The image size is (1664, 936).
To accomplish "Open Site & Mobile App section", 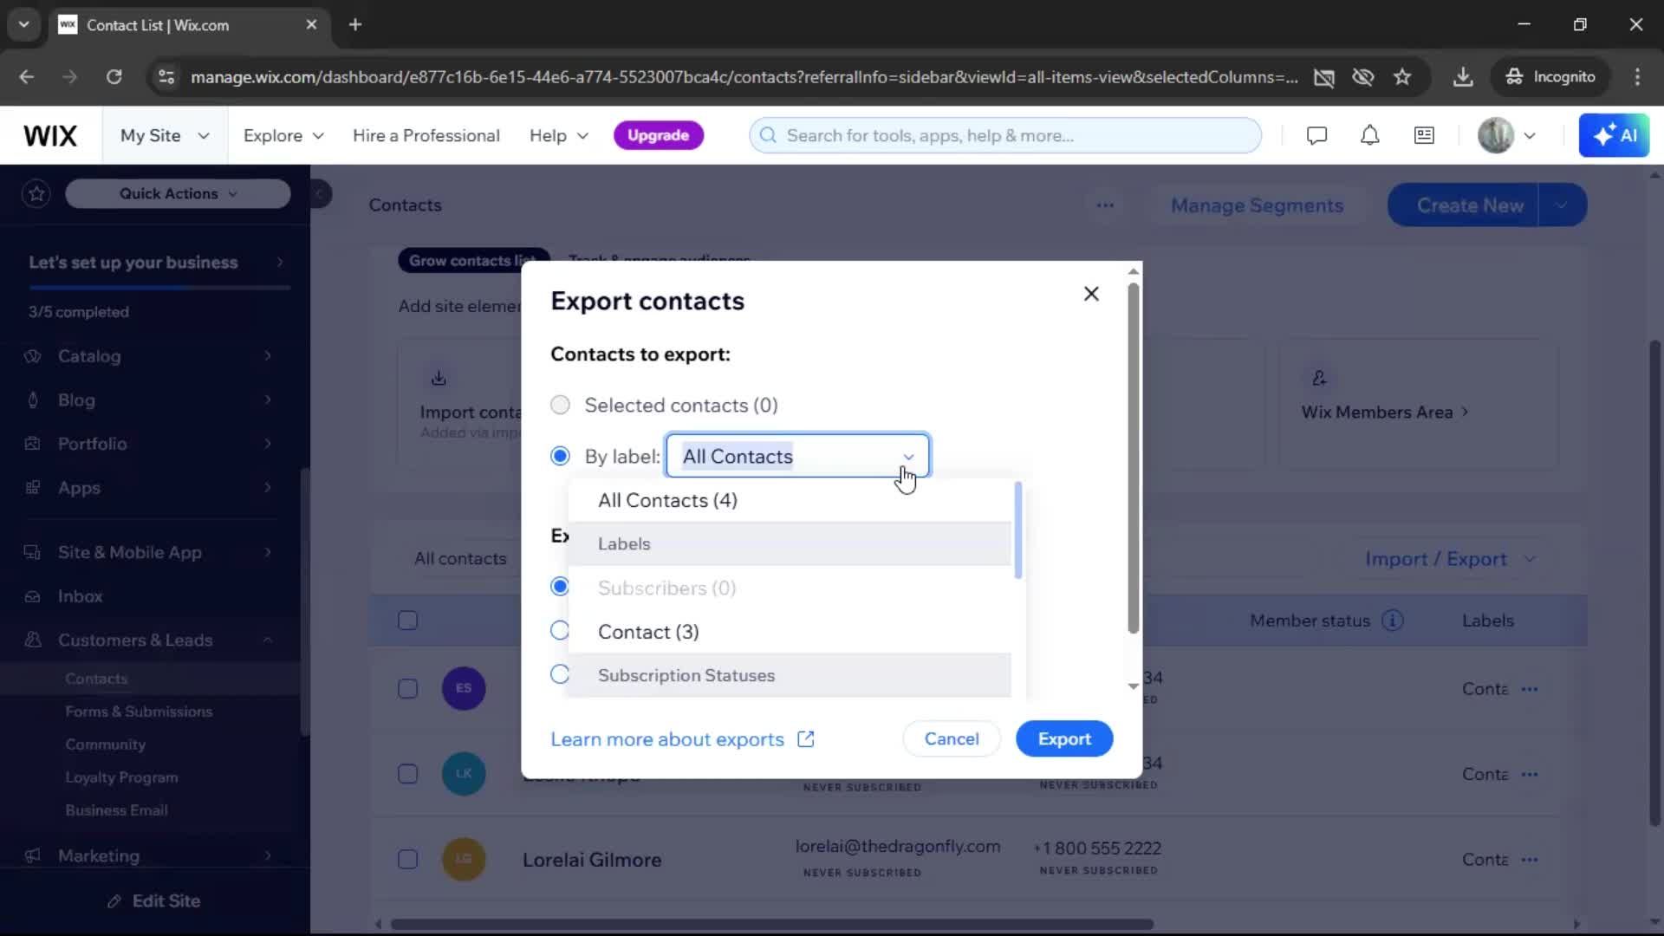I will [x=153, y=552].
